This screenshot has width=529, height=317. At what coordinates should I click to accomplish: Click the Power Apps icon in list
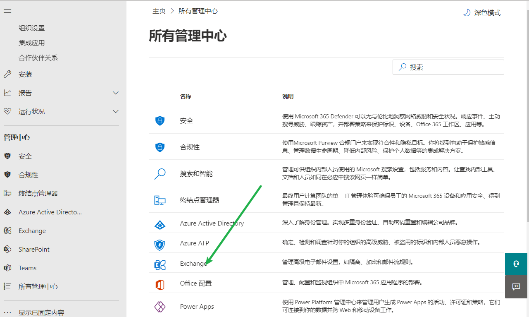coord(160,307)
